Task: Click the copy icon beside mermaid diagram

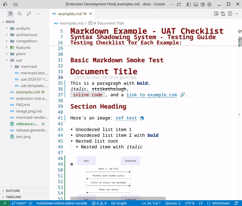Action: pos(72,164)
